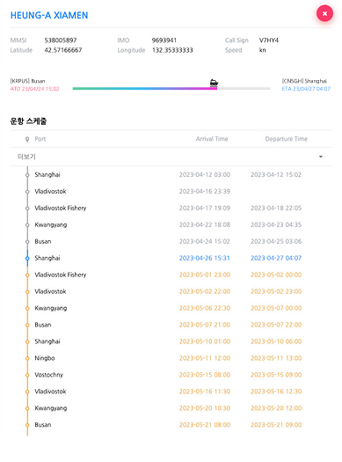342x462 pixels.
Task: Click the current Shanghai stop highlighted in blue
Action: [171, 258]
